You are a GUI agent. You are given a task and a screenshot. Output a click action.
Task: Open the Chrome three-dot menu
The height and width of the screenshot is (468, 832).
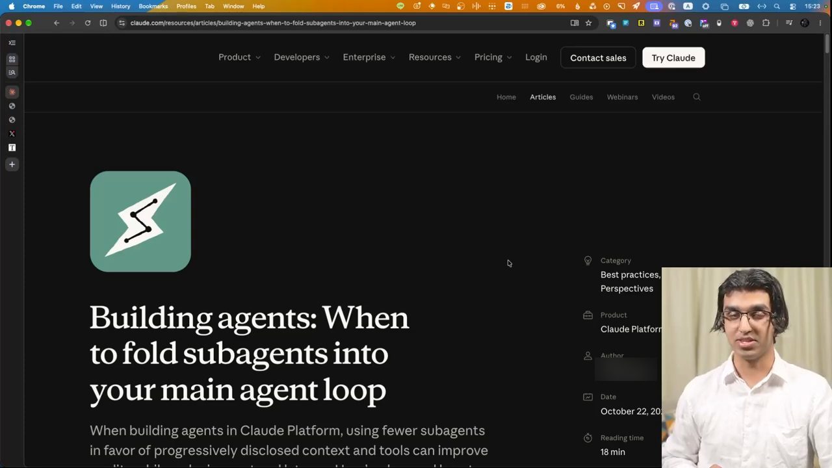[820, 23]
